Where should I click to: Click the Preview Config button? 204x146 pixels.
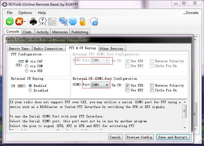139,137
